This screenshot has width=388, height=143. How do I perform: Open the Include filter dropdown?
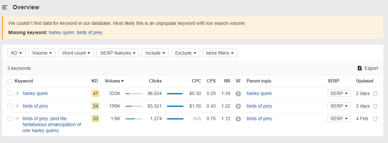point(155,53)
